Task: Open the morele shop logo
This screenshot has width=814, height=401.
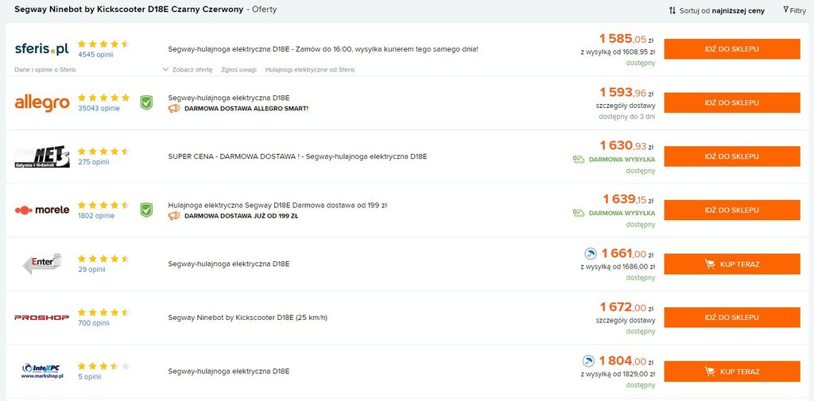Action: [41, 210]
